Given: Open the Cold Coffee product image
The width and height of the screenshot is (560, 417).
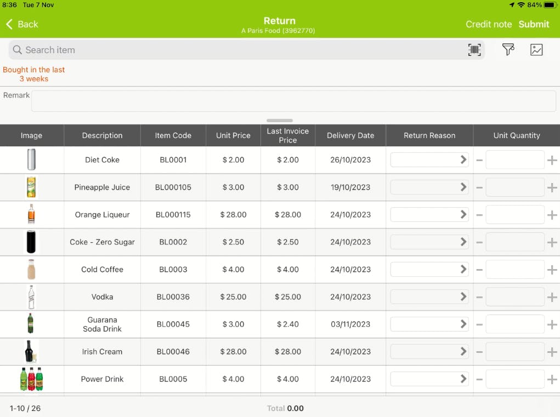Looking at the screenshot, I should [31, 269].
